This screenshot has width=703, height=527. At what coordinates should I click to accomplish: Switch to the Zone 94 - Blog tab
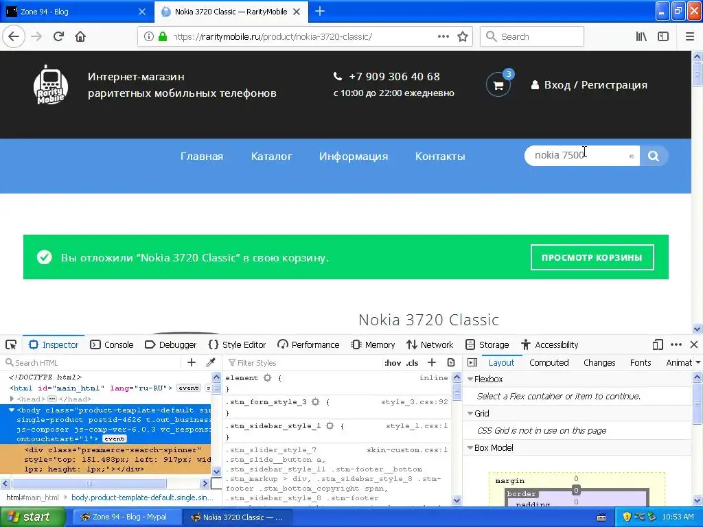click(x=77, y=12)
